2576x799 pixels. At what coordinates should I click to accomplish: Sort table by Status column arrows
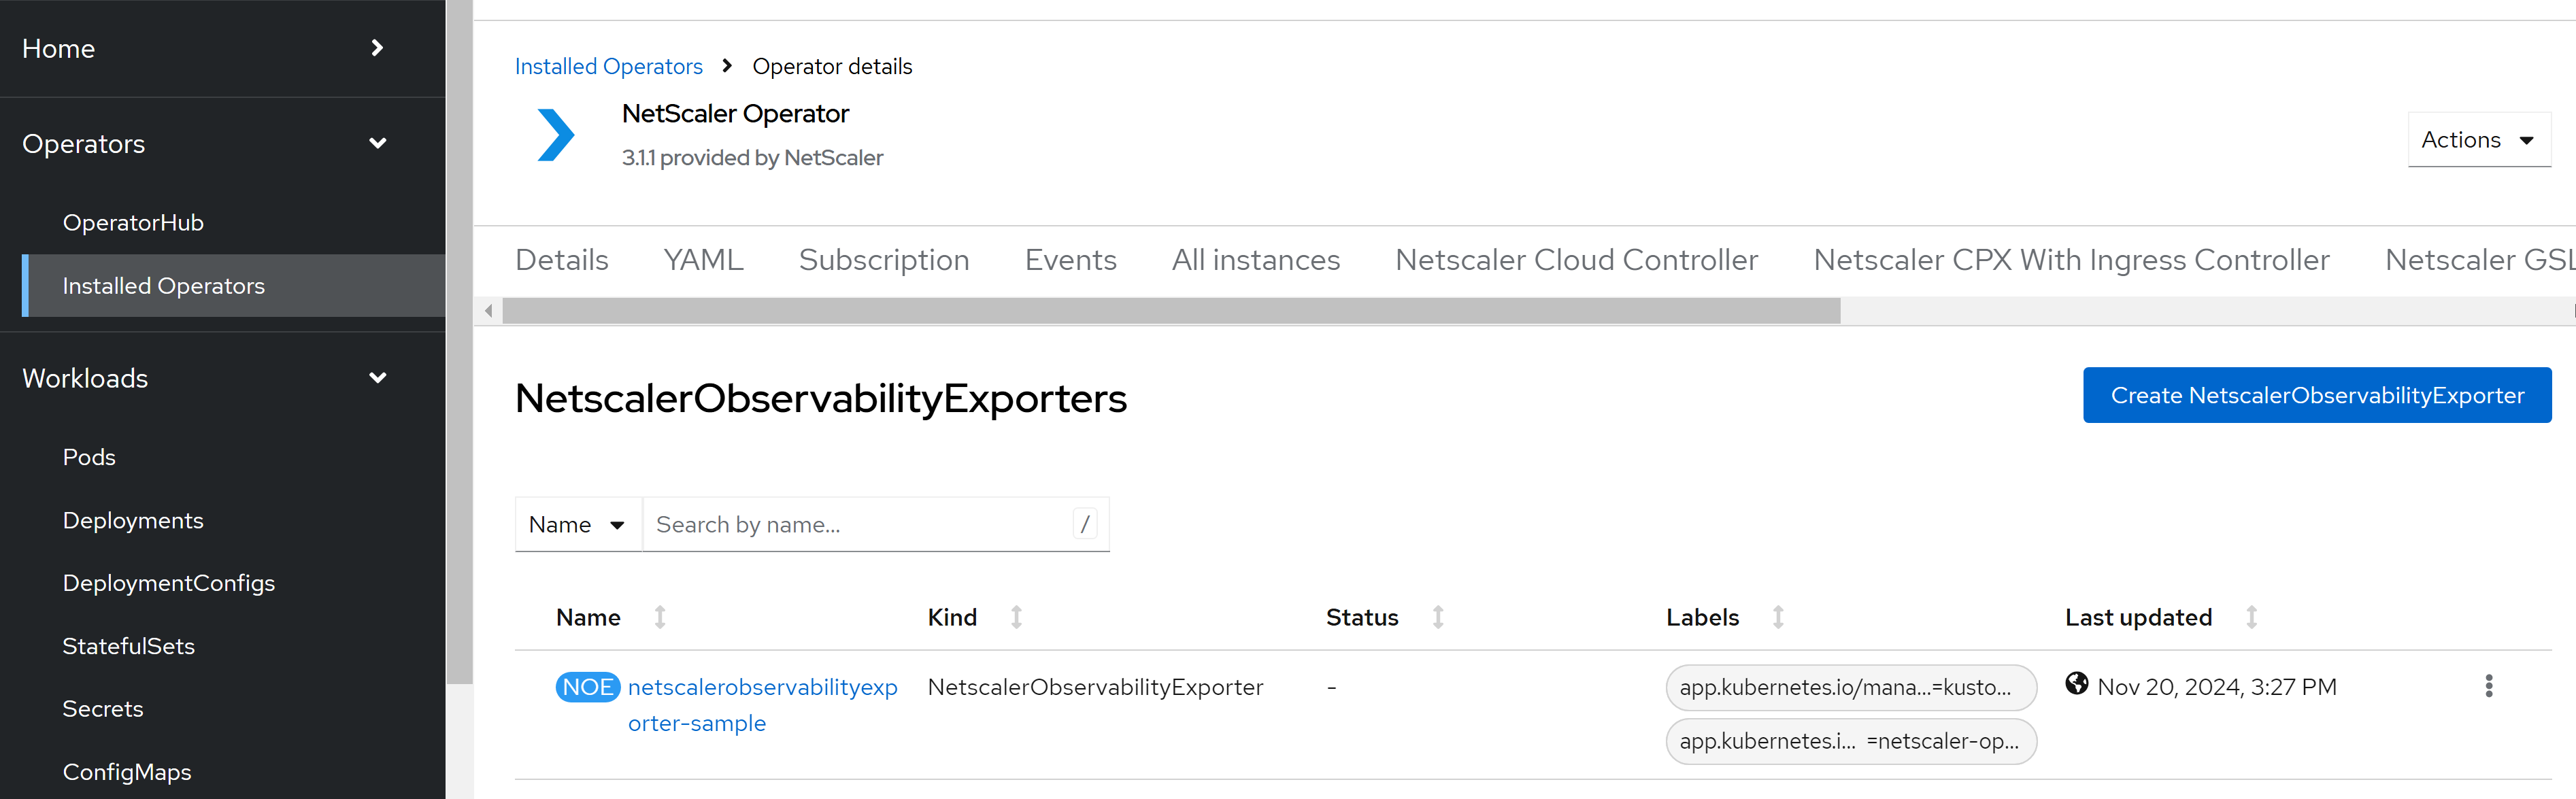click(1438, 617)
